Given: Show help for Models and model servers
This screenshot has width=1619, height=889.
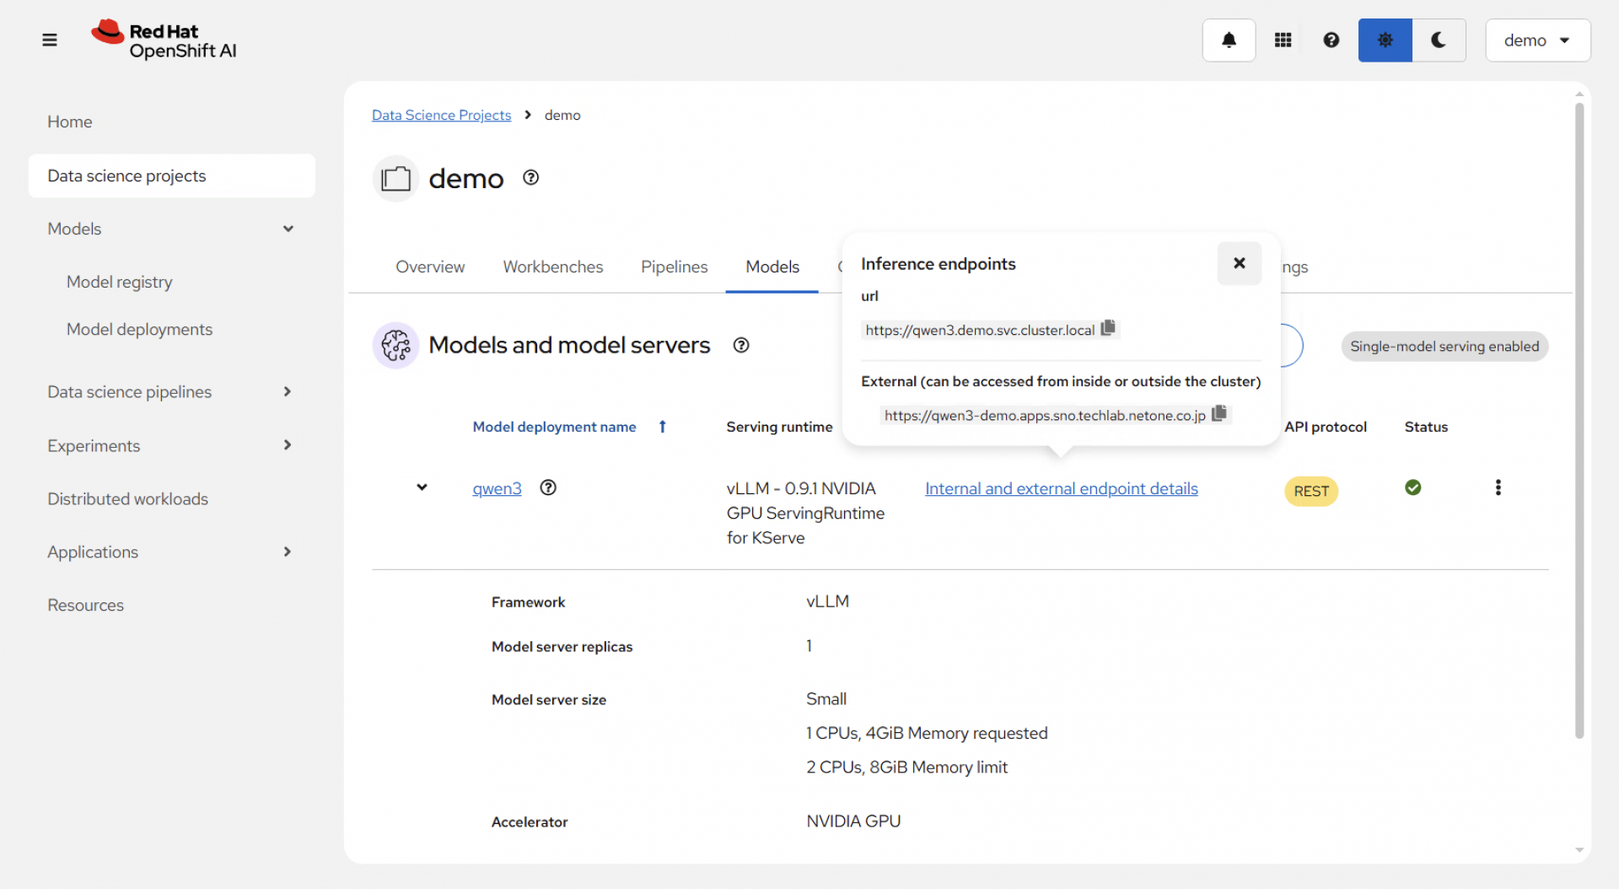Looking at the screenshot, I should coord(741,345).
